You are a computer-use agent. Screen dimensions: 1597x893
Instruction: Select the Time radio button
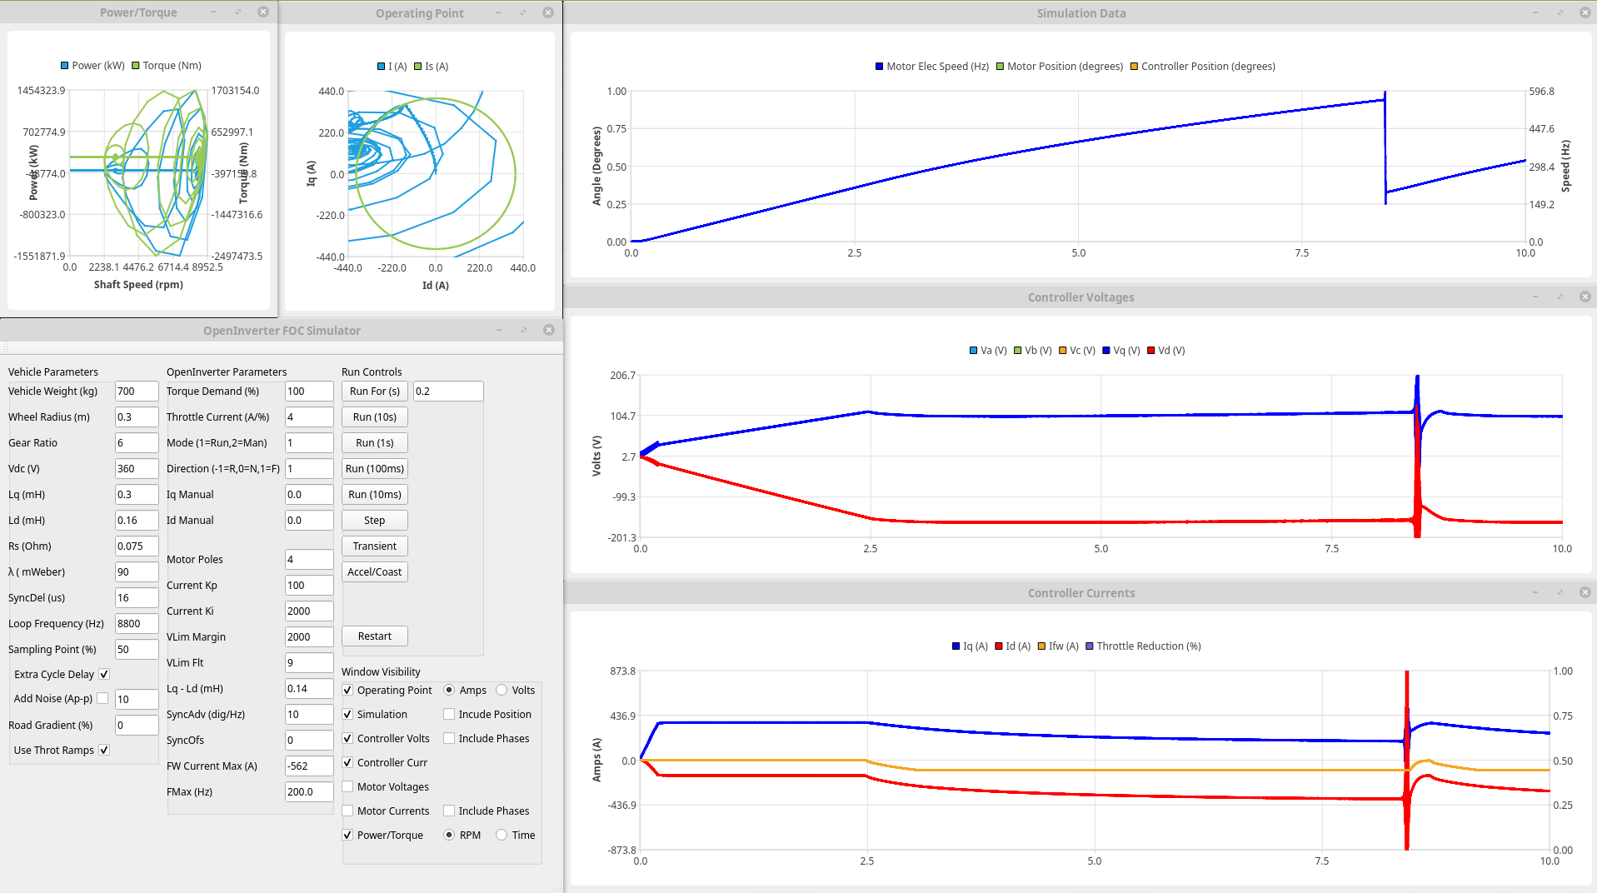tap(502, 835)
